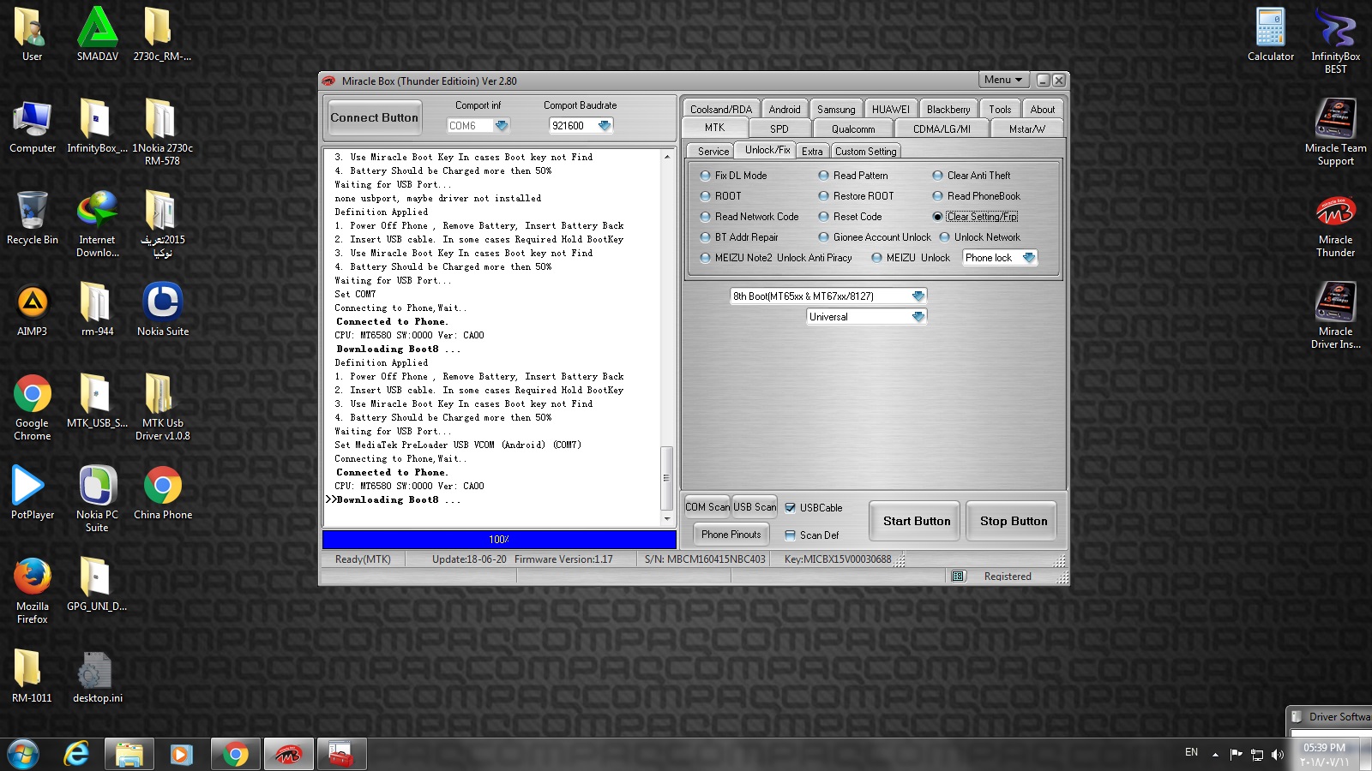Viewport: 1372px width, 771px height.
Task: Open the Miracle Team Support shortcut
Action: click(1335, 131)
